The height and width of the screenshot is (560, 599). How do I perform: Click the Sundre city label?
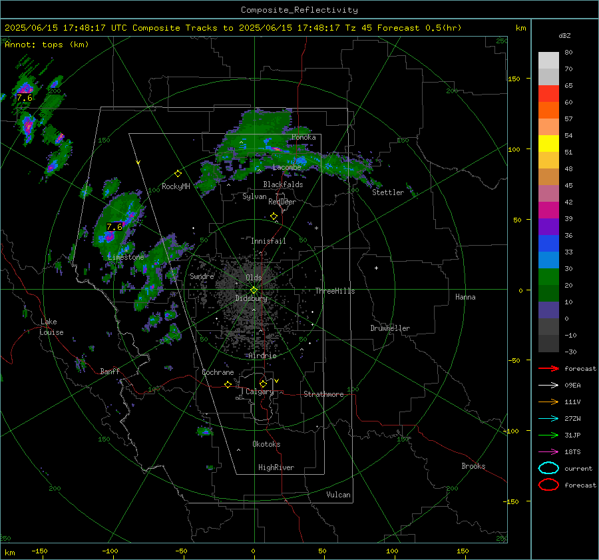click(x=202, y=276)
